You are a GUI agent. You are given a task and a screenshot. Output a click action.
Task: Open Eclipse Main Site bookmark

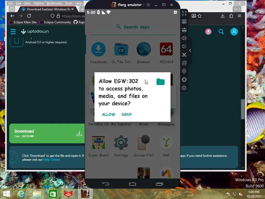pos(23,22)
